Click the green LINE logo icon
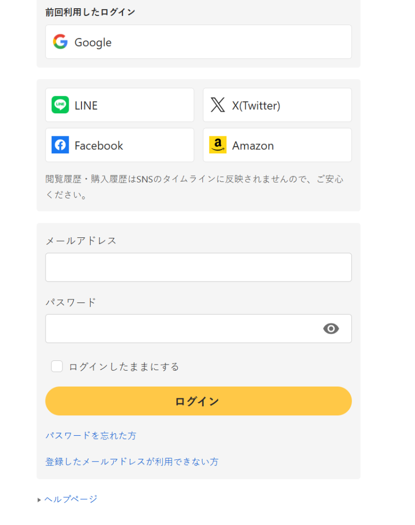The height and width of the screenshot is (525, 415). (x=60, y=105)
